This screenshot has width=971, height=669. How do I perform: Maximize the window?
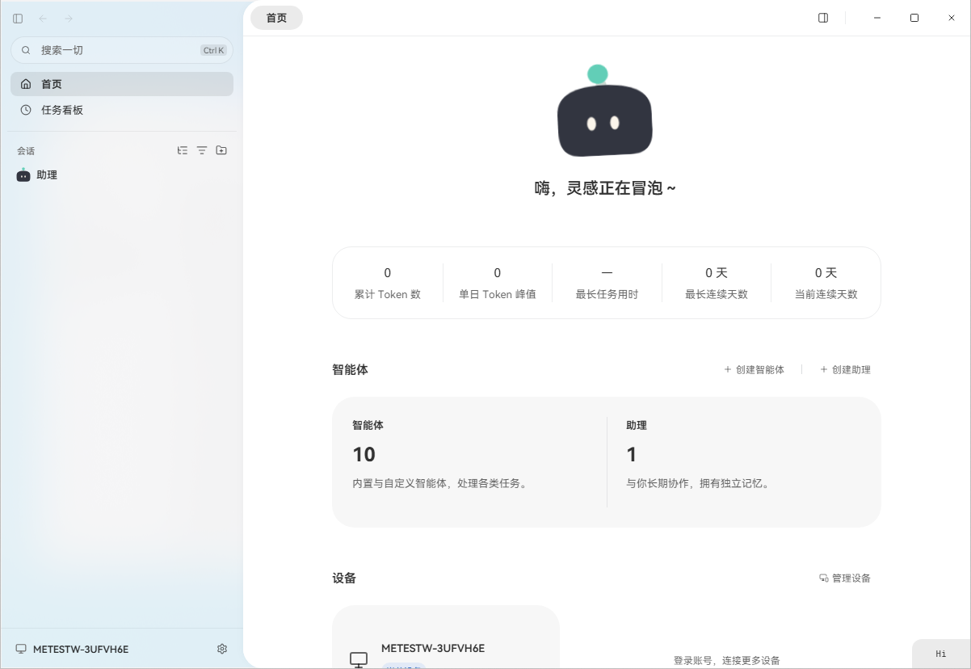click(x=914, y=18)
